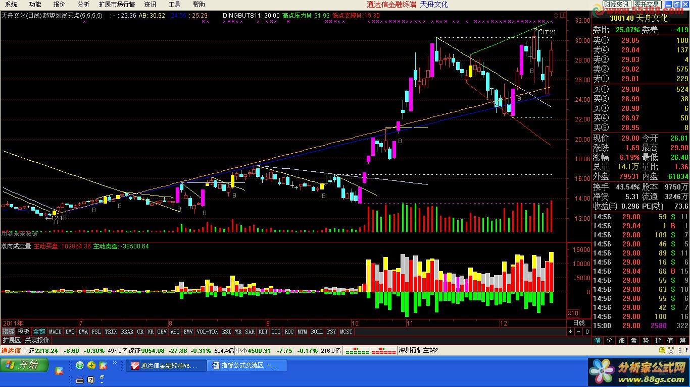Open the 资讯 menu

[150, 5]
